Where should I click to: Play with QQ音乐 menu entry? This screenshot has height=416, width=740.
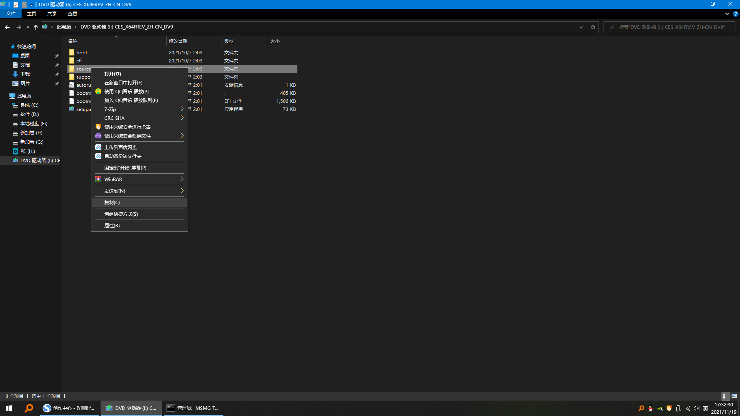pyautogui.click(x=140, y=91)
